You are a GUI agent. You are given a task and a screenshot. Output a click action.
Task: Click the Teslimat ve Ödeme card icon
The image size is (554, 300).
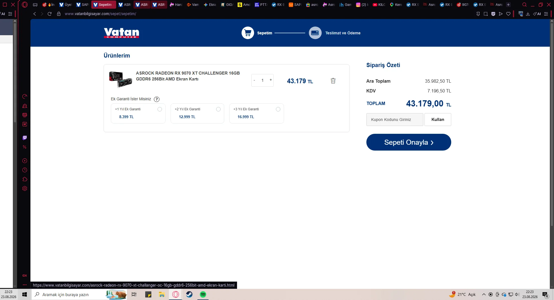pyautogui.click(x=315, y=33)
